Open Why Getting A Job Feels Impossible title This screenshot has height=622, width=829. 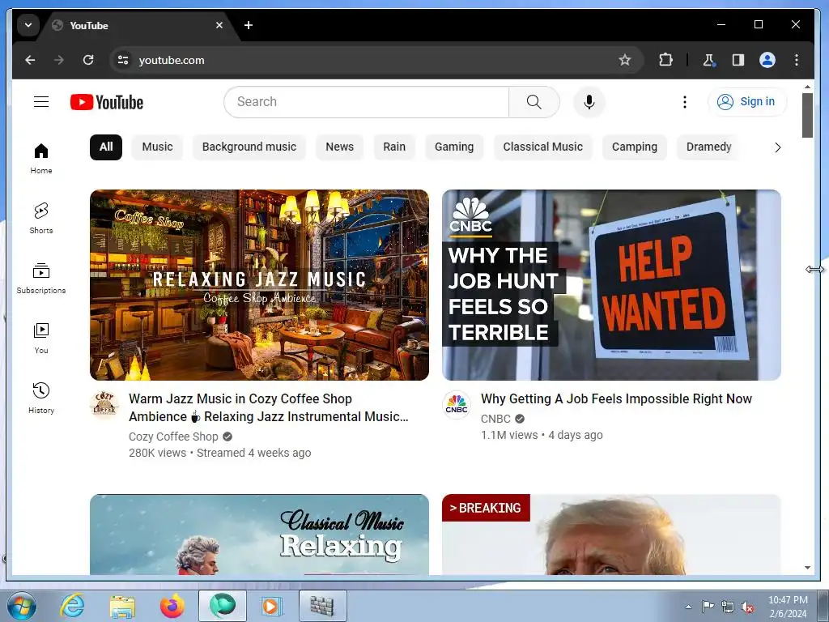click(616, 398)
